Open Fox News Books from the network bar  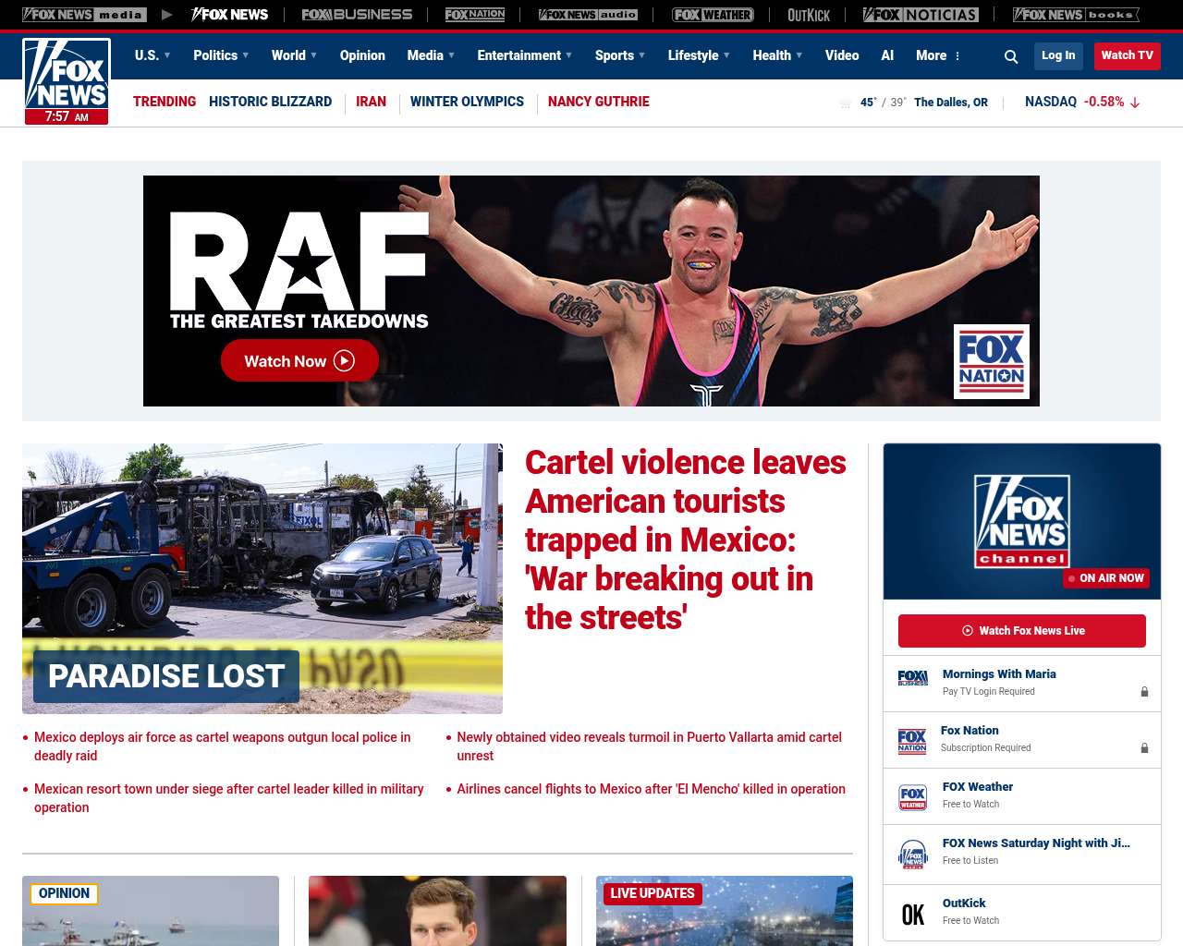[1076, 15]
